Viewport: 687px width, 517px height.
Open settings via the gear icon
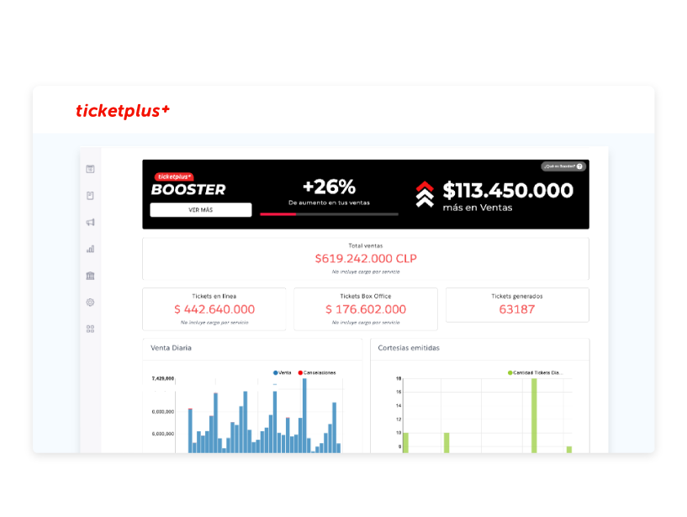(90, 302)
